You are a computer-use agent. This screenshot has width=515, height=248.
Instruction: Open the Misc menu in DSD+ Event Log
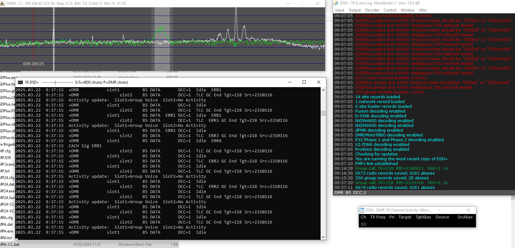[423, 10]
